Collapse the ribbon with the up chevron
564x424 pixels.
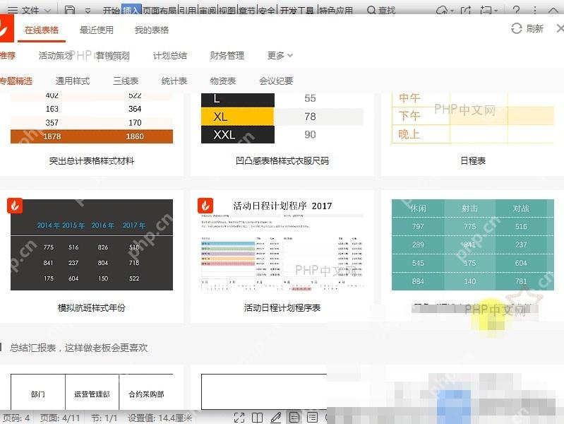point(553,11)
